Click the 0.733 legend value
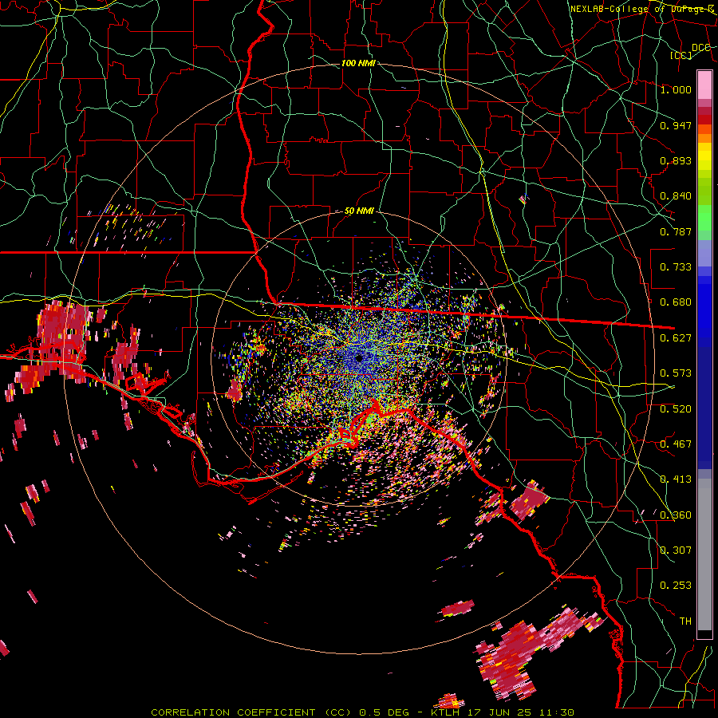718x718 pixels. coord(676,267)
